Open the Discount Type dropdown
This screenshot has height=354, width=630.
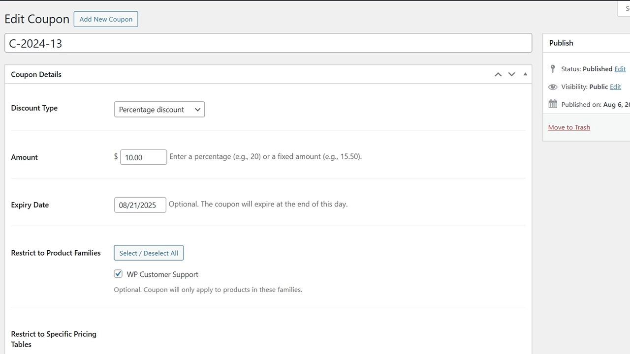tap(159, 110)
